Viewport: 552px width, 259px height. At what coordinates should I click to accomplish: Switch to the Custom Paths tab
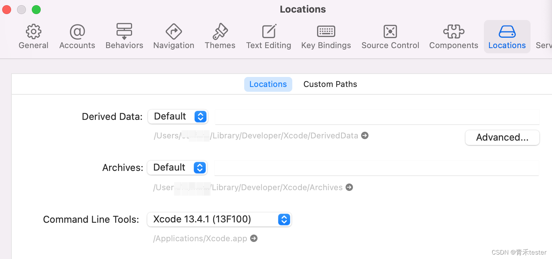(x=330, y=84)
